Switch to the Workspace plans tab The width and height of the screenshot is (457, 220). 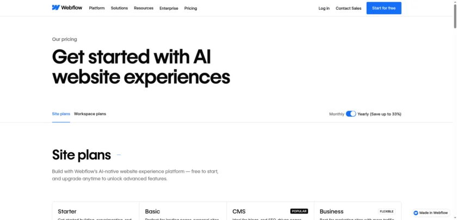[x=90, y=114]
